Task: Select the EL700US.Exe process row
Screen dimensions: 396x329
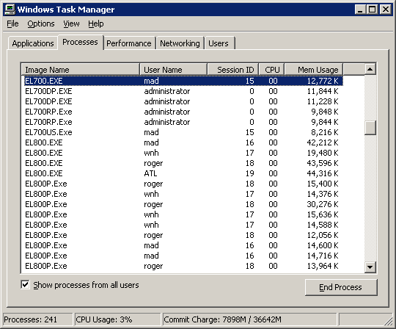Action: coord(182,132)
